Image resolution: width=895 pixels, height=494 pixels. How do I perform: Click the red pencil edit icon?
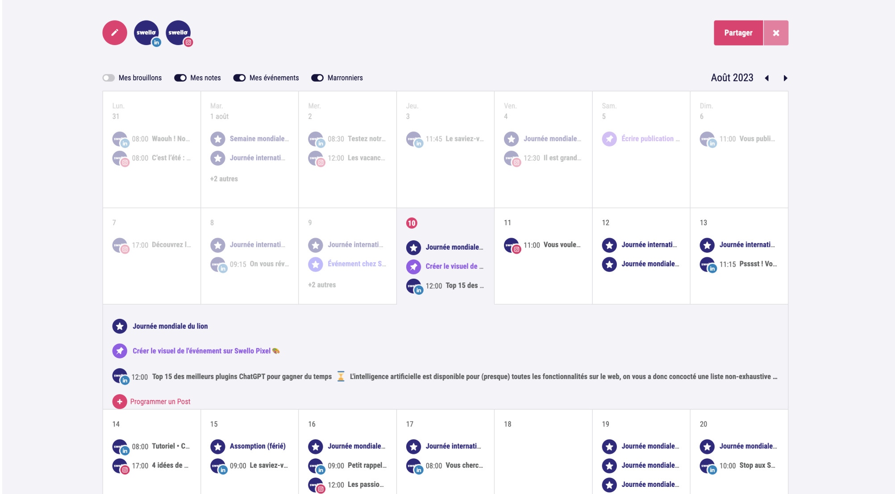115,33
